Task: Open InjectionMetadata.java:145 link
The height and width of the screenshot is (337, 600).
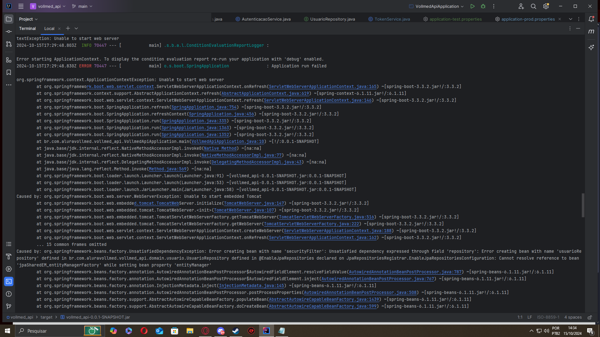Action: pos(252,286)
